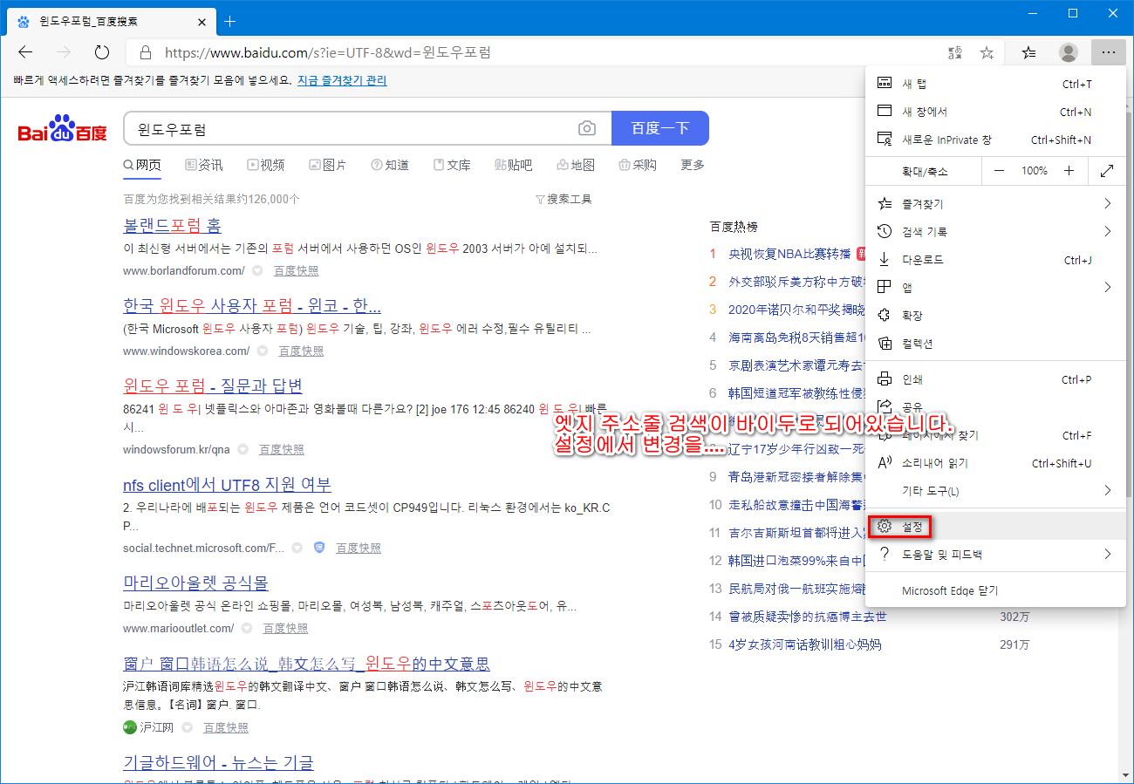
Task: Zoom out with the minus button
Action: (x=999, y=171)
